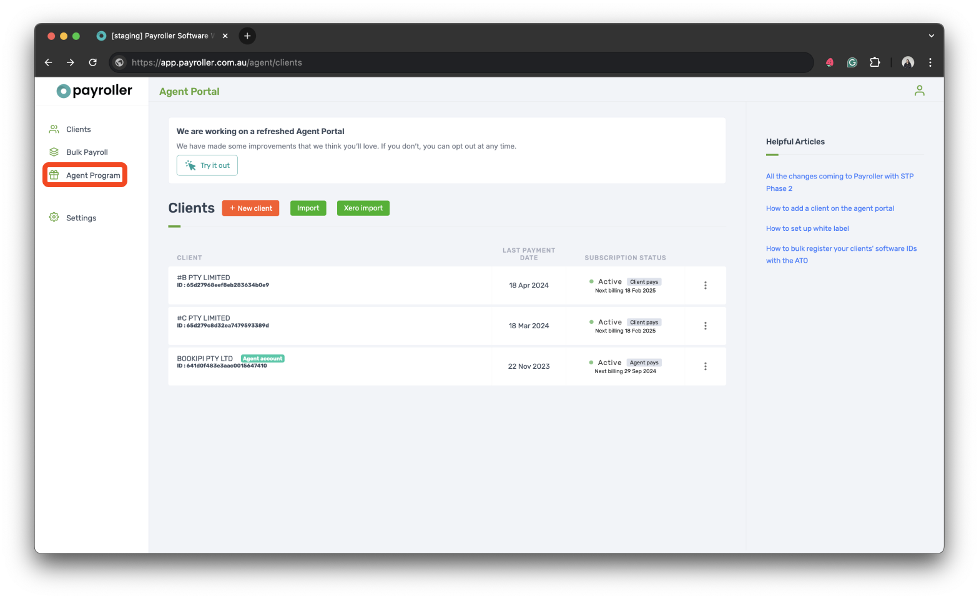Go forward in the browser
Screen dimensions: 979x599
tap(71, 62)
